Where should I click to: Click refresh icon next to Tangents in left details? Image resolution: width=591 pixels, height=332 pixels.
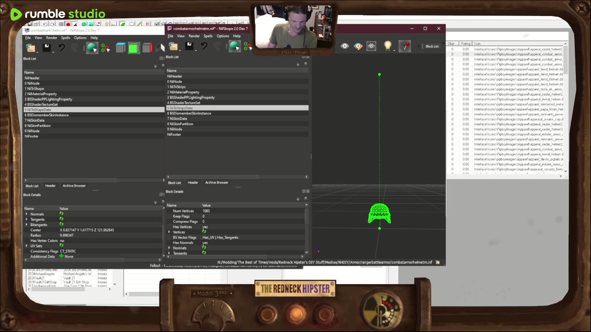[x=61, y=219]
